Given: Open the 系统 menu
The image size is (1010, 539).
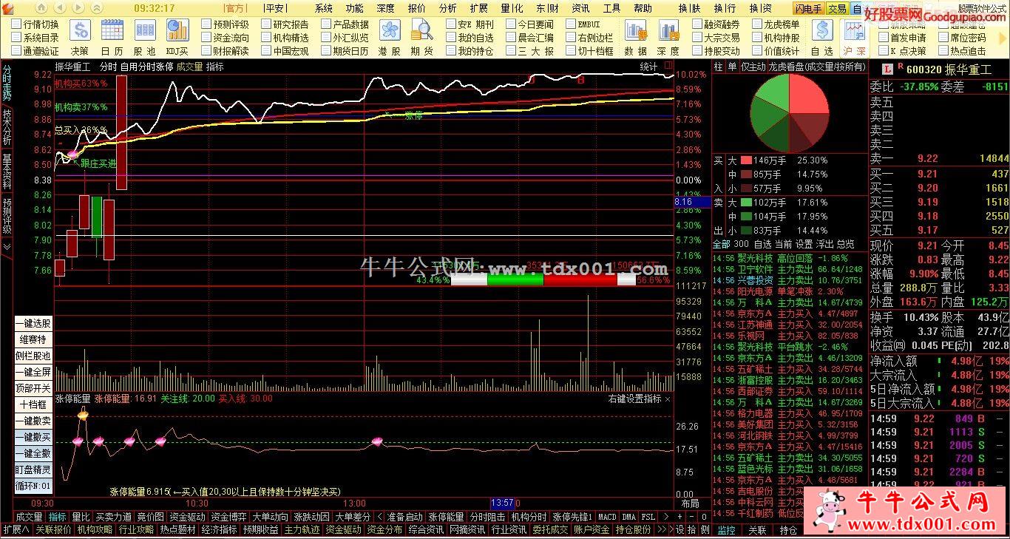Looking at the screenshot, I should [323, 8].
